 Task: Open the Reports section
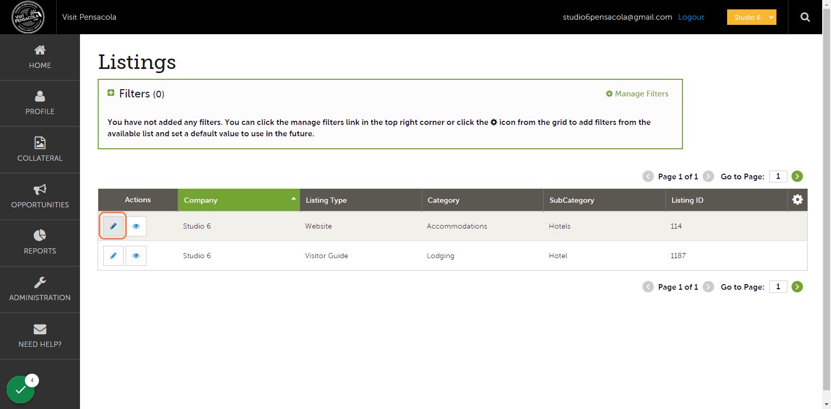pyautogui.click(x=40, y=243)
